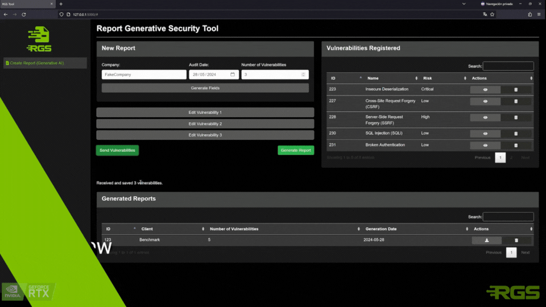This screenshot has width=546, height=307.
Task: Go to vulnerabilities page 2
Action: tap(511, 157)
